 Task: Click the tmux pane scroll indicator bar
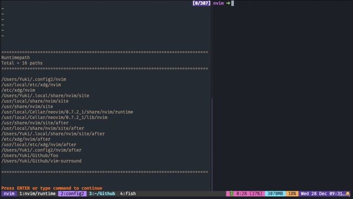coord(212,144)
